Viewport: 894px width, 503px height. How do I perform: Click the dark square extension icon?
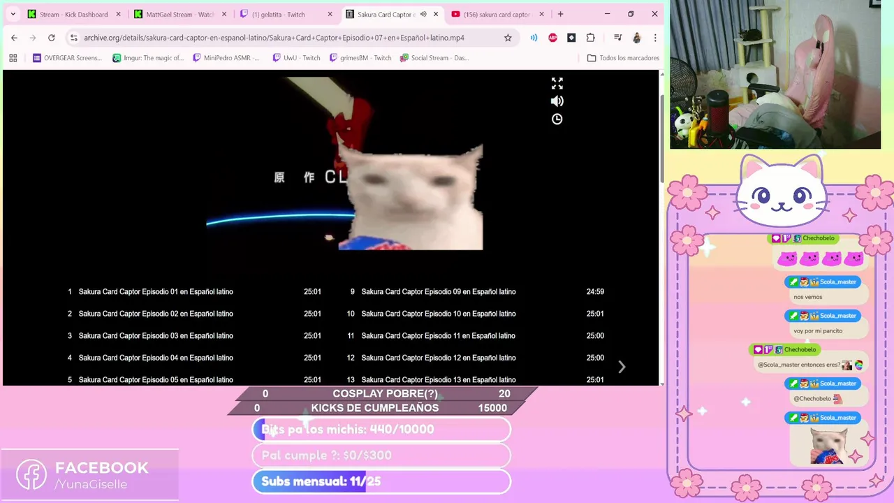[x=571, y=38]
